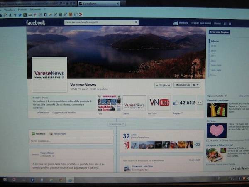Click the thumbs-up likes icon beside 42.512
Screen dimensions: 249x187
(x=176, y=103)
